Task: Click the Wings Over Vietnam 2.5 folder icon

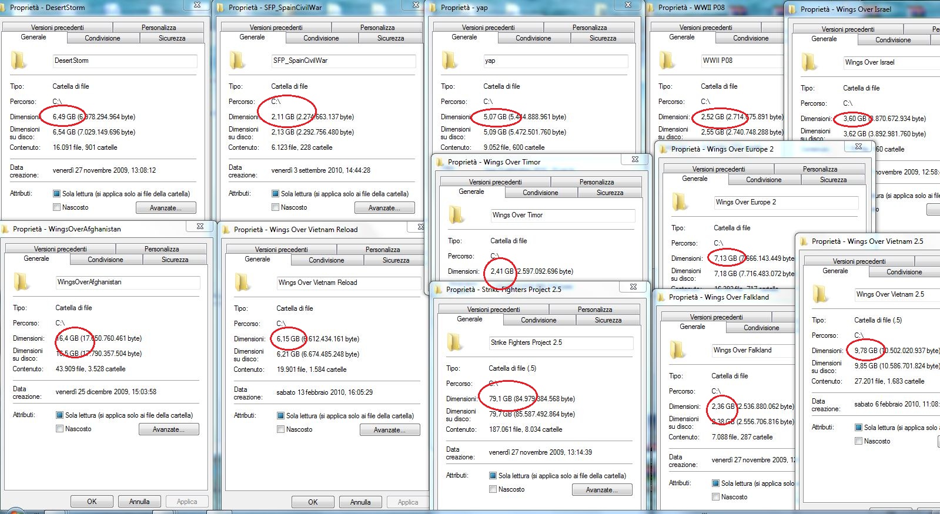Action: tap(820, 294)
